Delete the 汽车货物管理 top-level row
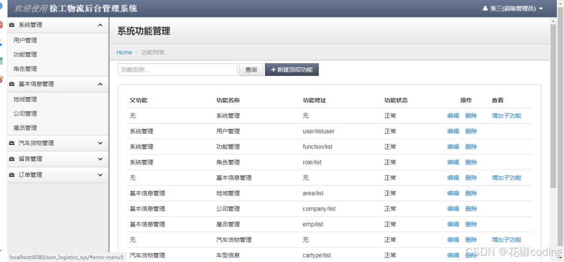Image resolution: width=564 pixels, height=262 pixels. tap(471, 239)
